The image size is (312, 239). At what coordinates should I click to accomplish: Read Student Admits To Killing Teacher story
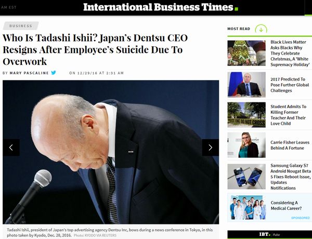click(288, 115)
